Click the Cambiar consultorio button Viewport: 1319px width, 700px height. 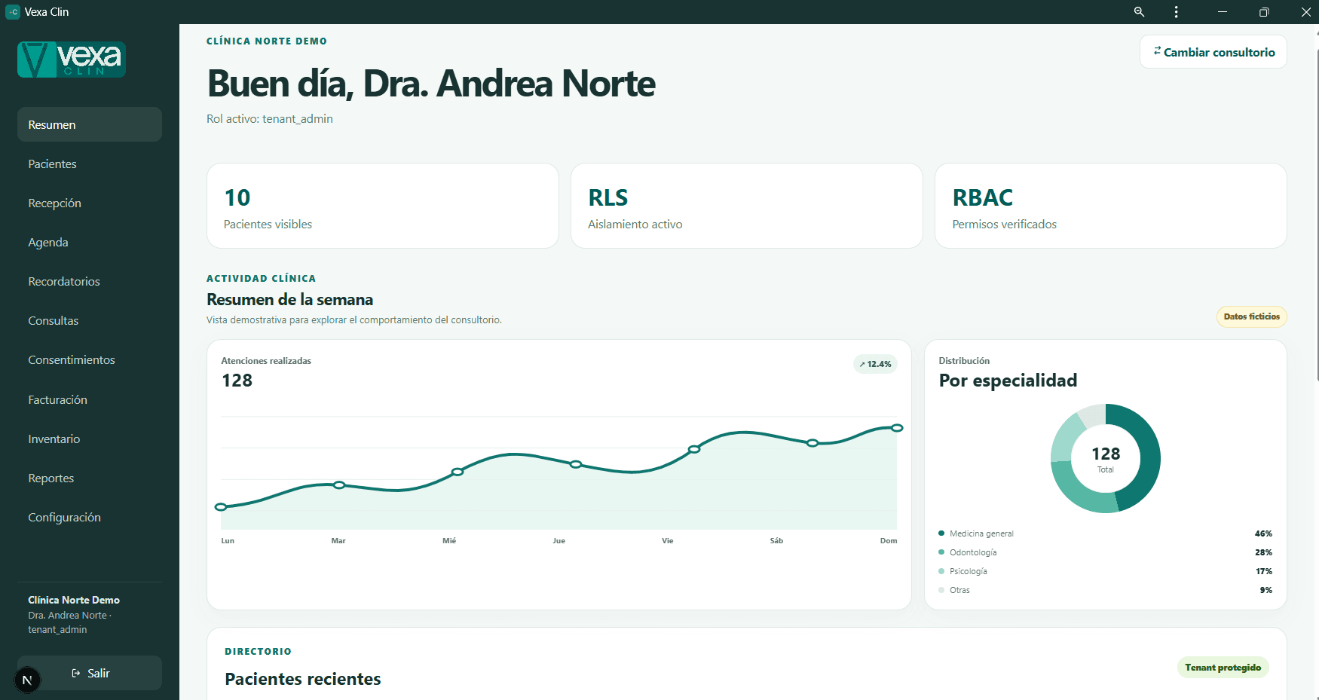(1213, 52)
